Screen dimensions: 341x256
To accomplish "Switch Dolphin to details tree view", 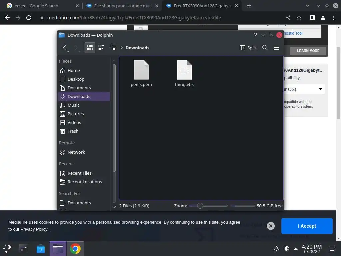I will click(113, 48).
